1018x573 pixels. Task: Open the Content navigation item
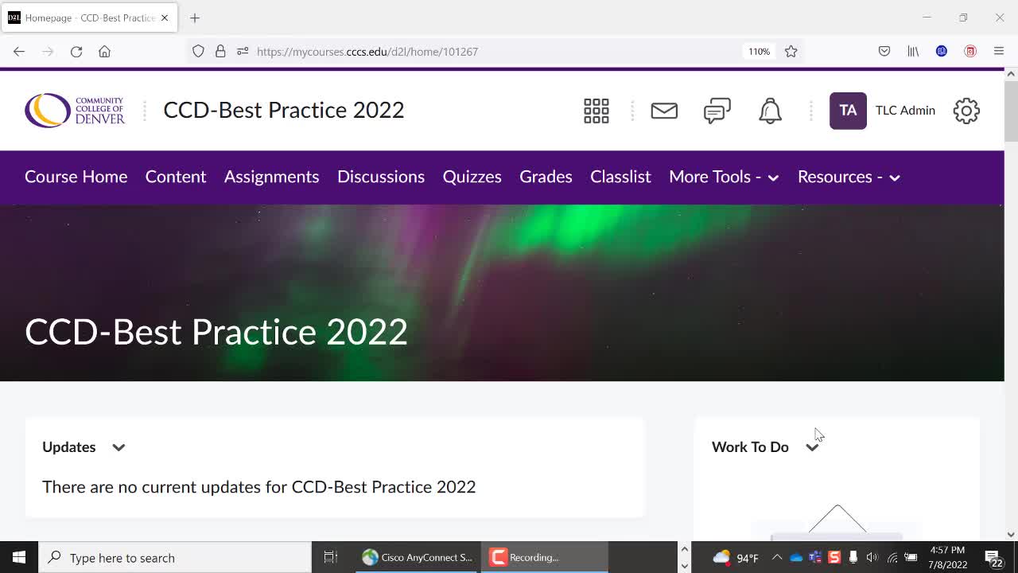coord(176,177)
